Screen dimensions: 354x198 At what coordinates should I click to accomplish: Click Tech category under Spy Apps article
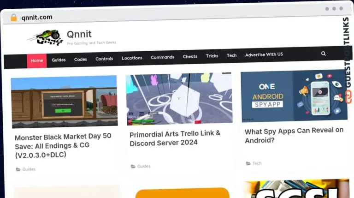[257, 163]
